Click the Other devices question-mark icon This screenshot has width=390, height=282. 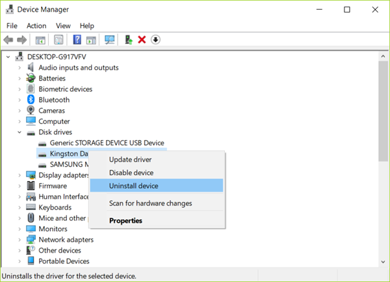31,250
